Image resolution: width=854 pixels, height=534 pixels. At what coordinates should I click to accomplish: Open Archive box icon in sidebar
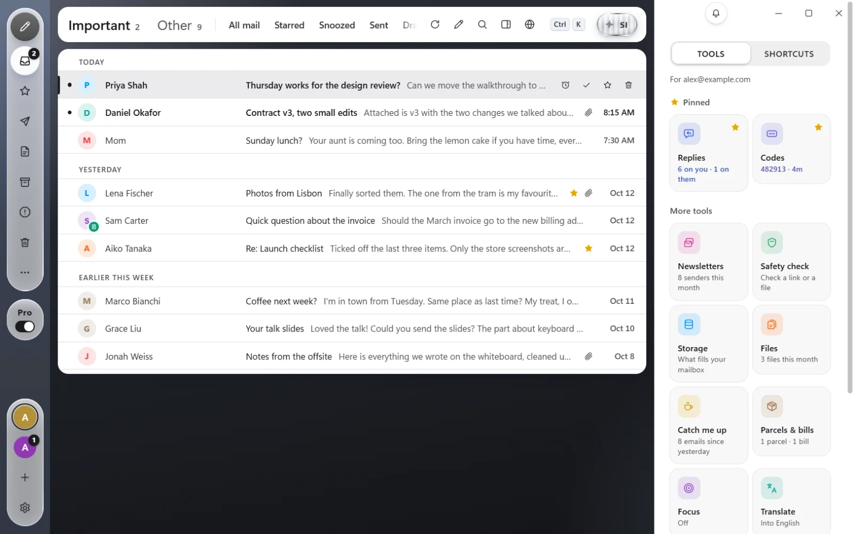(x=25, y=182)
